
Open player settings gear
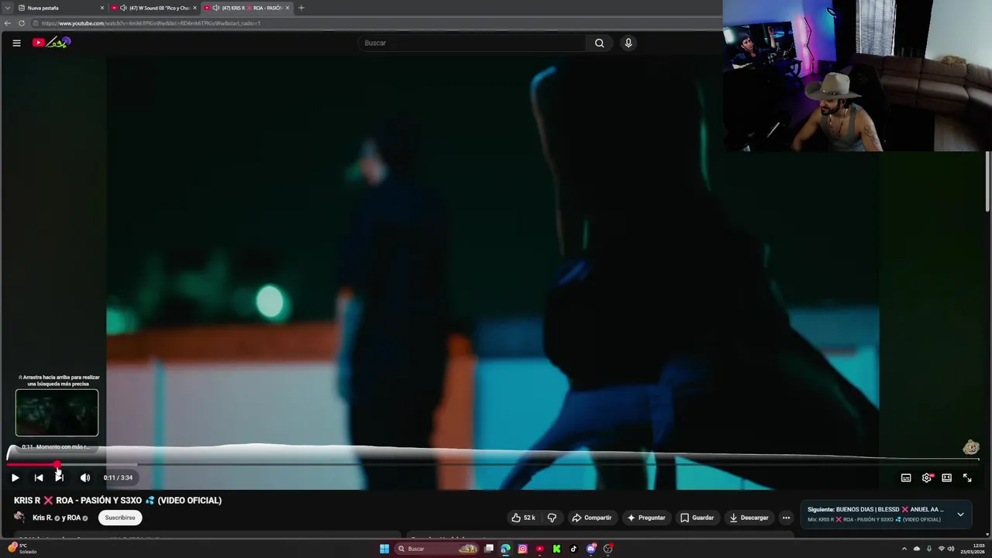coord(927,477)
